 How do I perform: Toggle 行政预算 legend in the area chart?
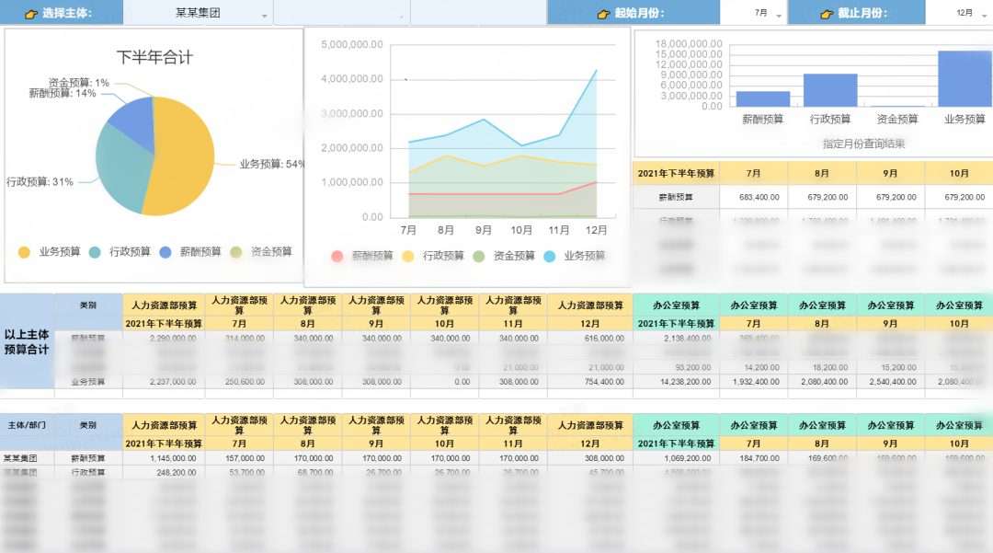[433, 256]
